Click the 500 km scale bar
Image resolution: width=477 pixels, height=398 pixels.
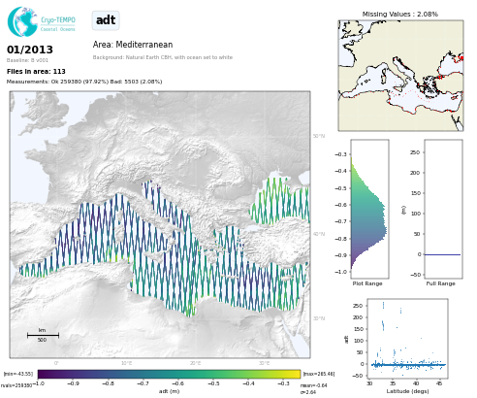click(x=43, y=335)
